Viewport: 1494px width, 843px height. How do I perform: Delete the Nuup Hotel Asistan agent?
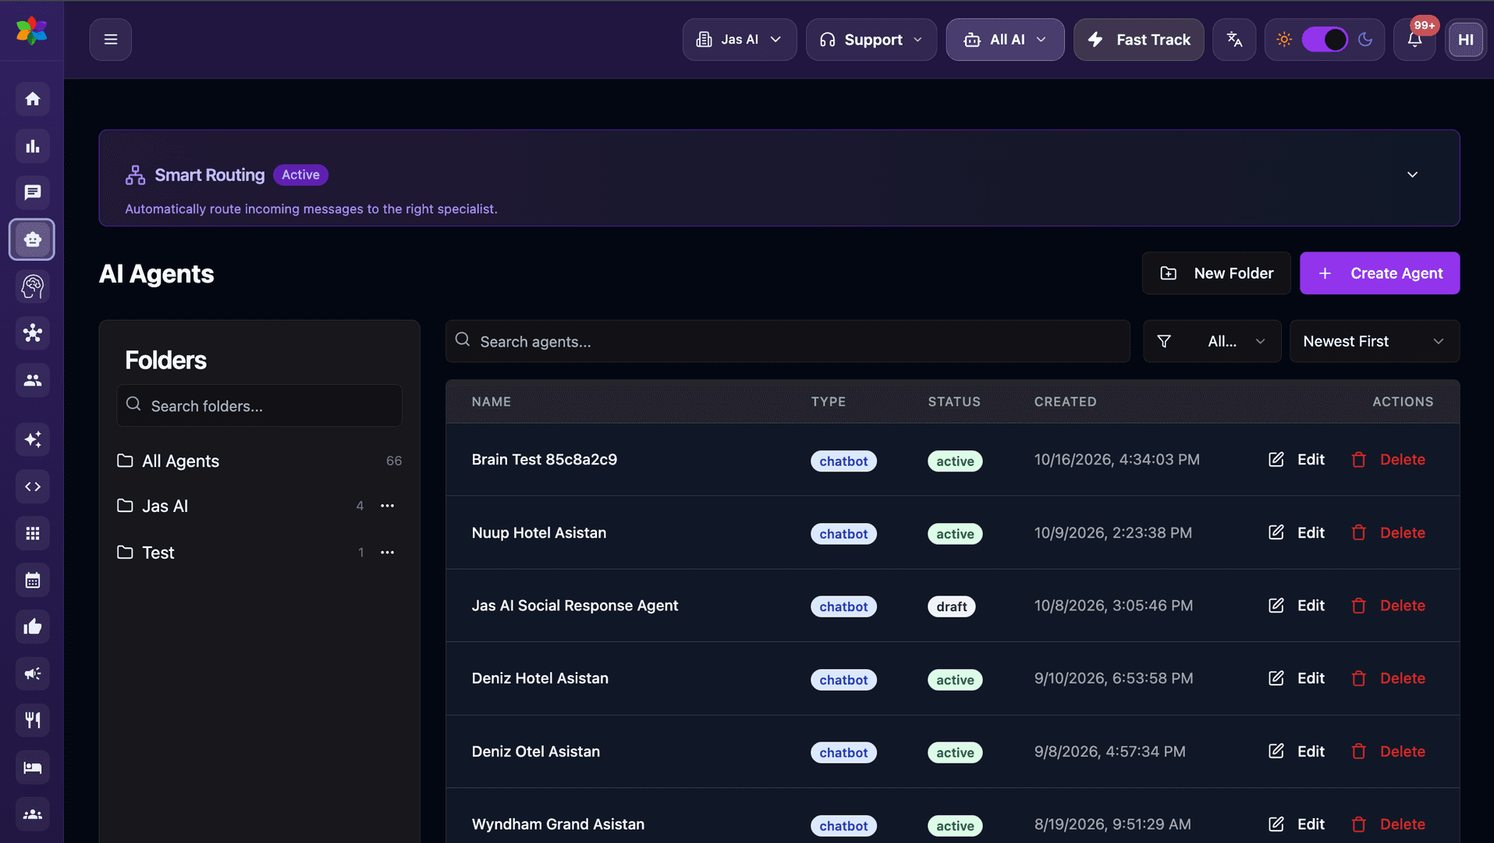(x=1388, y=533)
